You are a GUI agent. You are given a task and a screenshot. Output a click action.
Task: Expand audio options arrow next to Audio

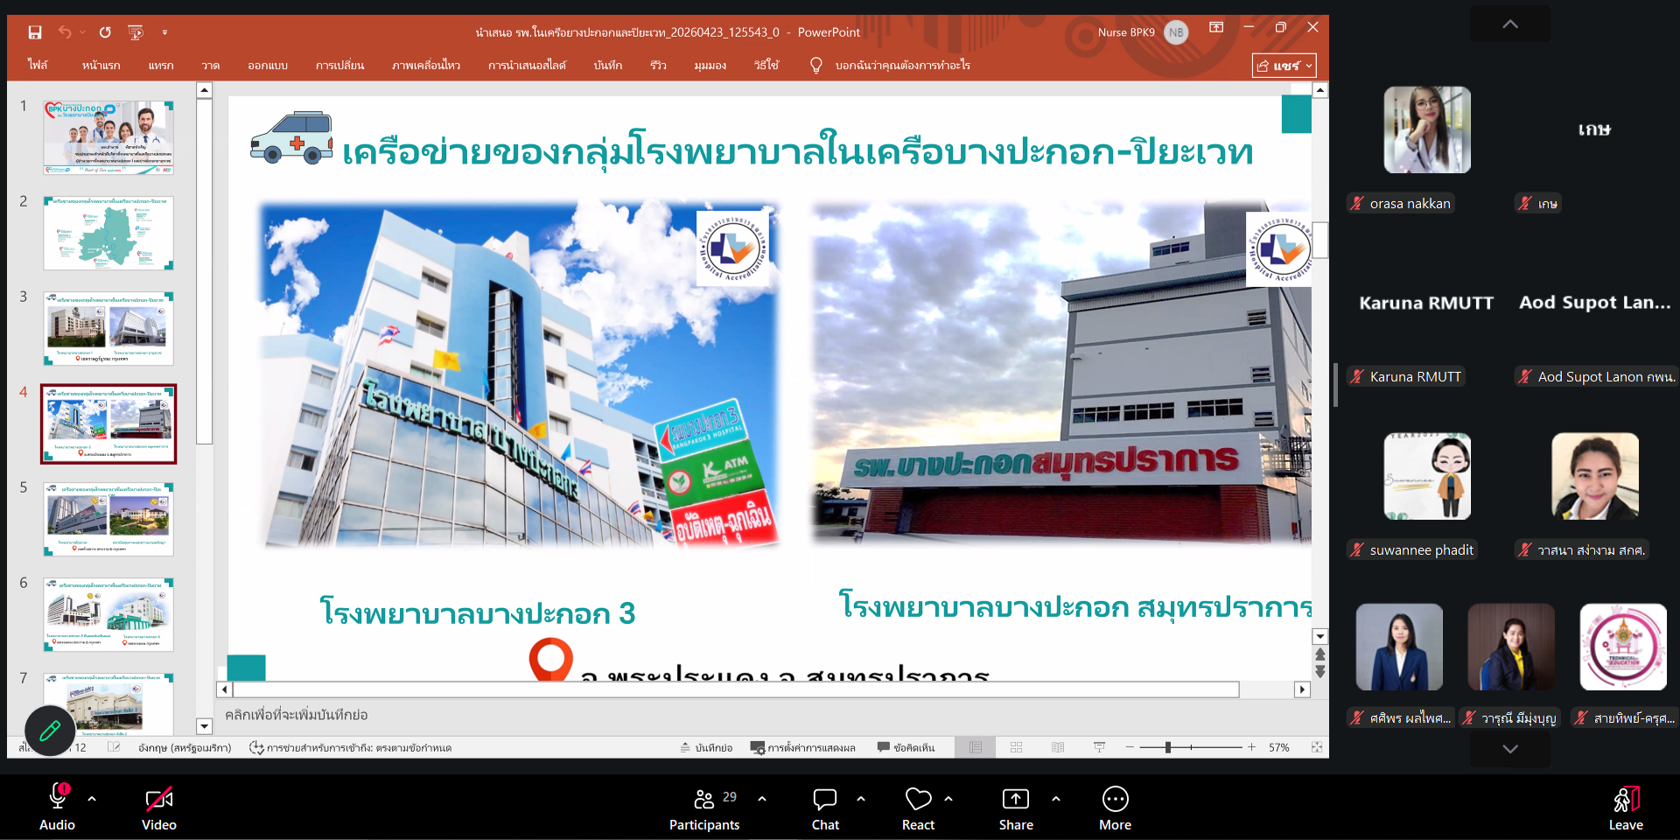pyautogui.click(x=92, y=799)
